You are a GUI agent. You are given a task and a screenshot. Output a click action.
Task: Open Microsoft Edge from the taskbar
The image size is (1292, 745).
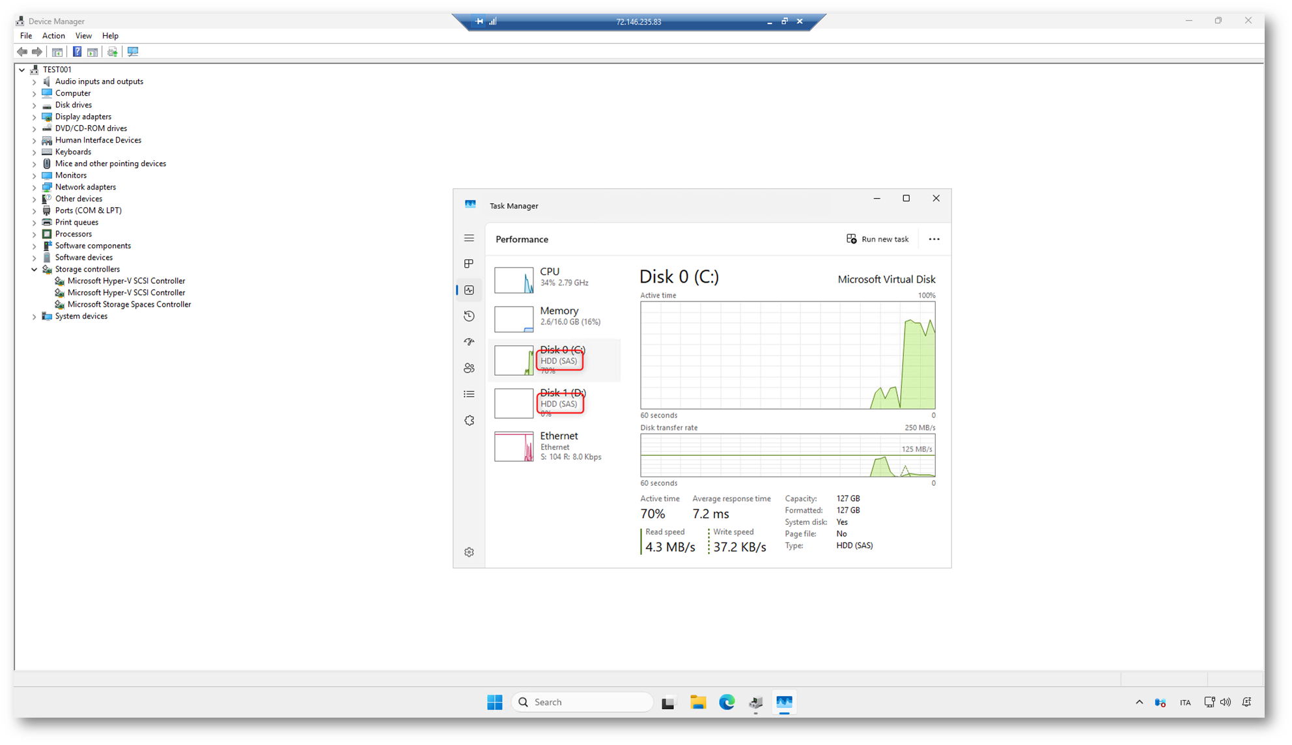point(727,702)
